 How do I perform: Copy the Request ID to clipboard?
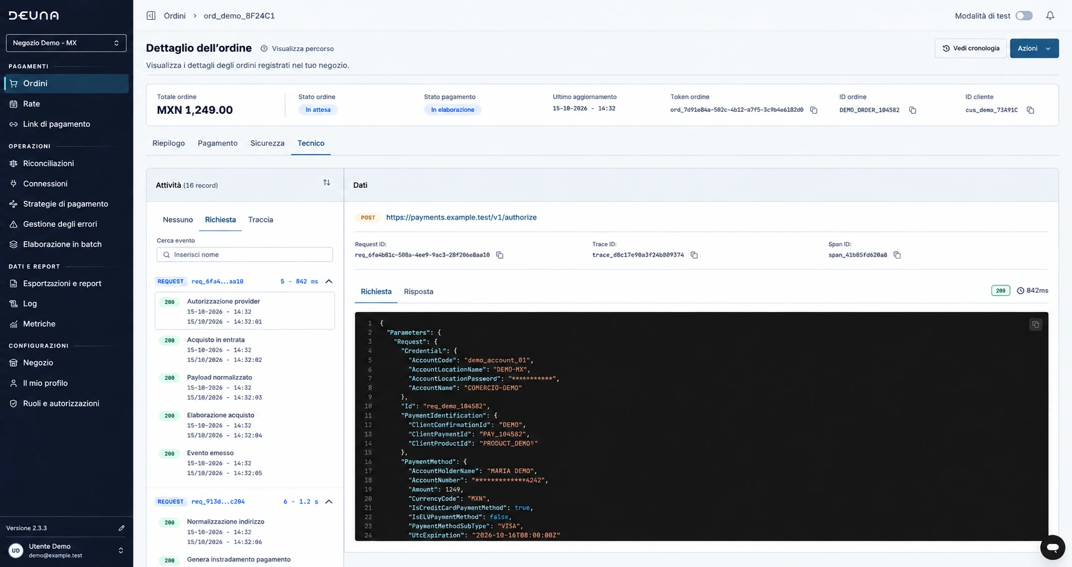[x=500, y=255]
